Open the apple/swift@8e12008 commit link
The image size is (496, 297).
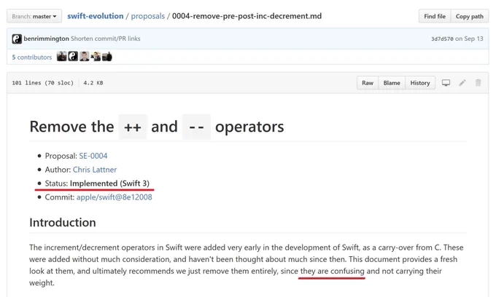pyautogui.click(x=115, y=197)
